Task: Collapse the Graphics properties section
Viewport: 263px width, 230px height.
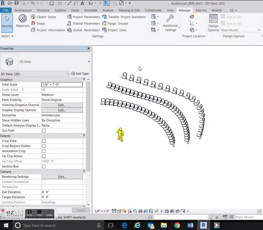Action: (x=84, y=79)
